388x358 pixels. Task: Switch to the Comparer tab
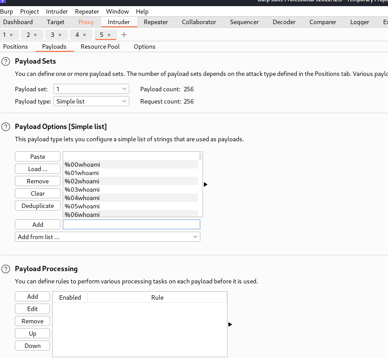click(323, 22)
